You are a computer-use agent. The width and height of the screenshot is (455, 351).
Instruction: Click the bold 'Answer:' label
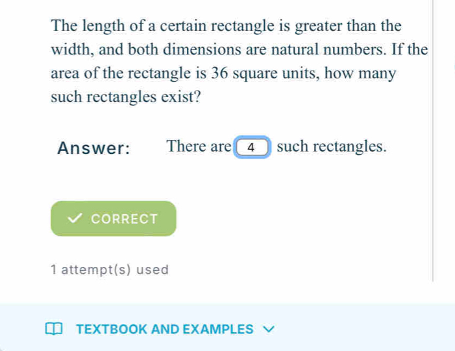pos(93,148)
